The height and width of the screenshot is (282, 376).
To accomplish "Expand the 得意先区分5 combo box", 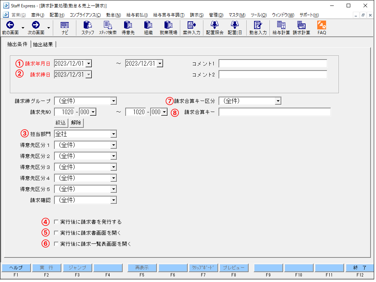I will pyautogui.click(x=114, y=189).
